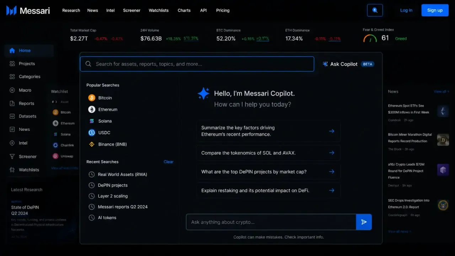Open Bitcoin in the background Watchlist
455x256 pixels.
pyautogui.click(x=62, y=112)
